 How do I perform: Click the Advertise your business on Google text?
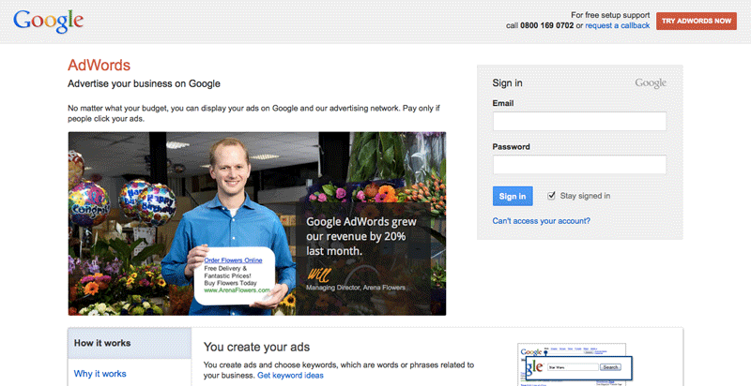coord(145,83)
